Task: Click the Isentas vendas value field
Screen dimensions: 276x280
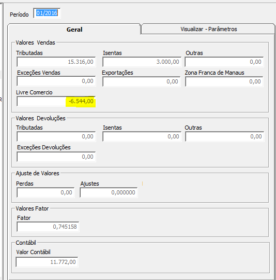Action: (142, 62)
